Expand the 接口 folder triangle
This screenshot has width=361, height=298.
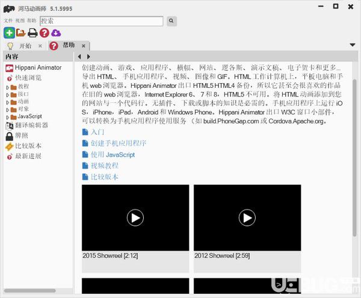point(8,95)
